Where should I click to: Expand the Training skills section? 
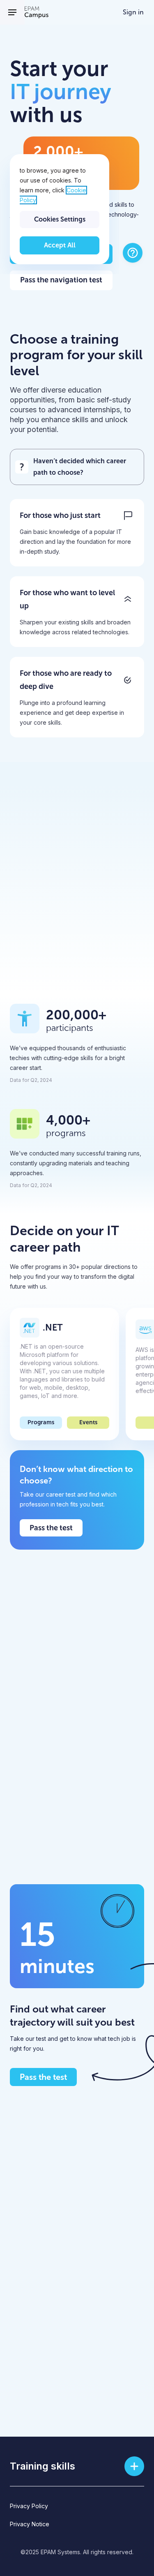coord(134,2466)
